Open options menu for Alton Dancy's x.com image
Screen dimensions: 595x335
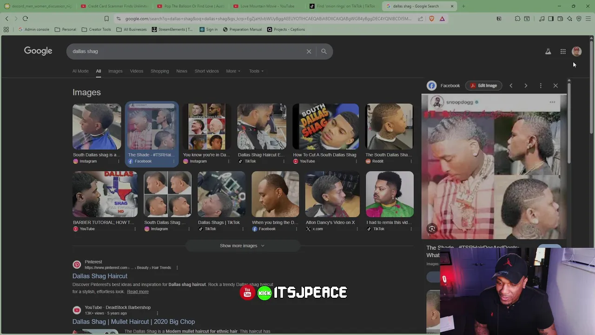[357, 229]
